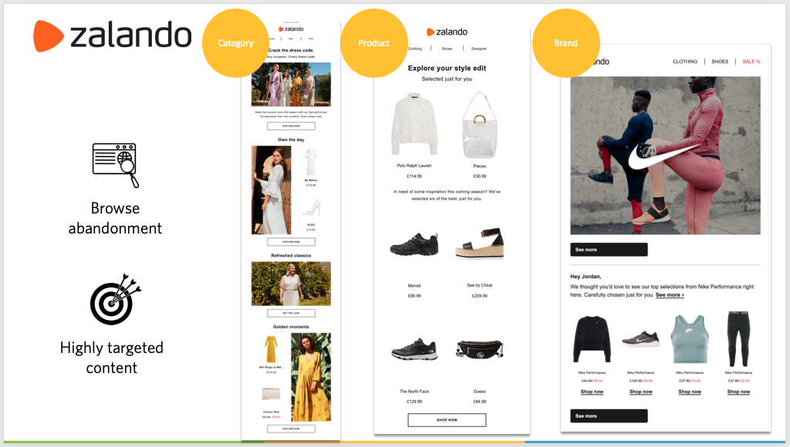The width and height of the screenshot is (790, 447).
Task: Open the yellow dress model photo under Golden moments
Action: point(311,377)
